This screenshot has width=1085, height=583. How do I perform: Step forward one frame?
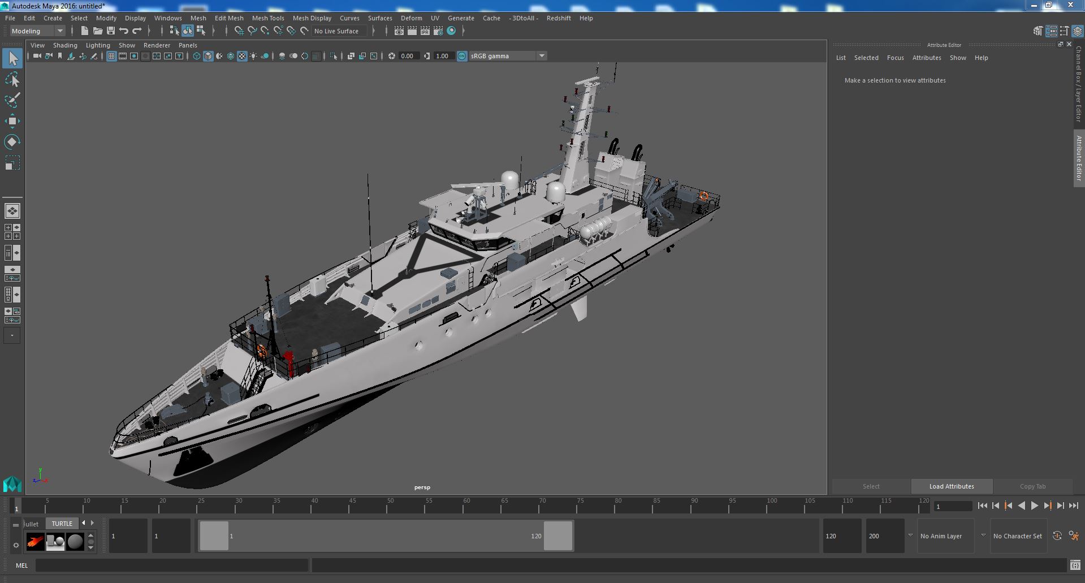click(1060, 506)
